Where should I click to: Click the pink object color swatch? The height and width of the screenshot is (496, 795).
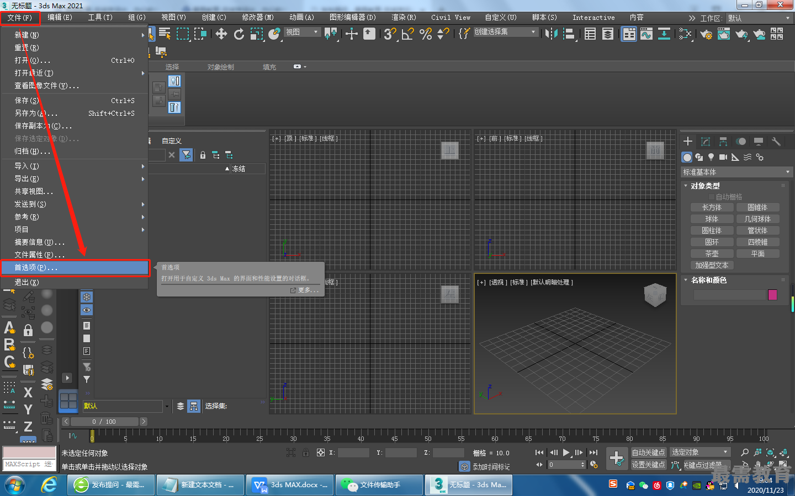coord(772,295)
